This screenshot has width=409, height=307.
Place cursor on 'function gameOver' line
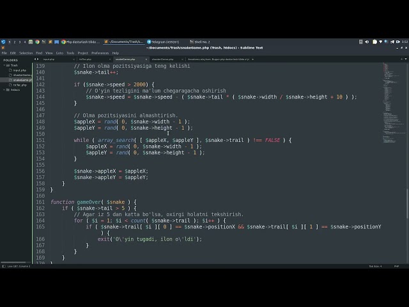[93, 202]
